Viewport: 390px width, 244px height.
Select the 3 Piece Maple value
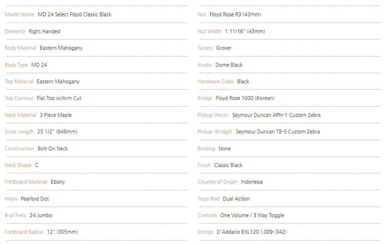[x=56, y=115]
